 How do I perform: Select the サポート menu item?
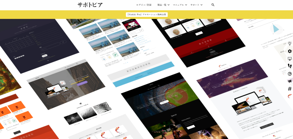pyautogui.click(x=195, y=5)
